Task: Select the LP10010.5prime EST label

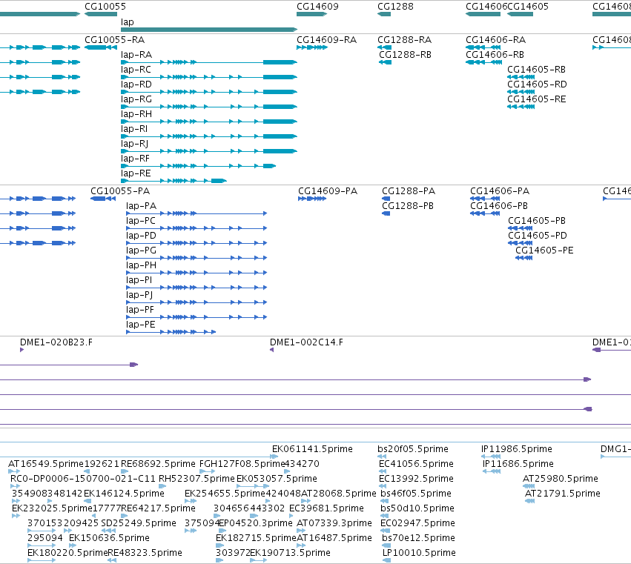Action: click(x=419, y=553)
